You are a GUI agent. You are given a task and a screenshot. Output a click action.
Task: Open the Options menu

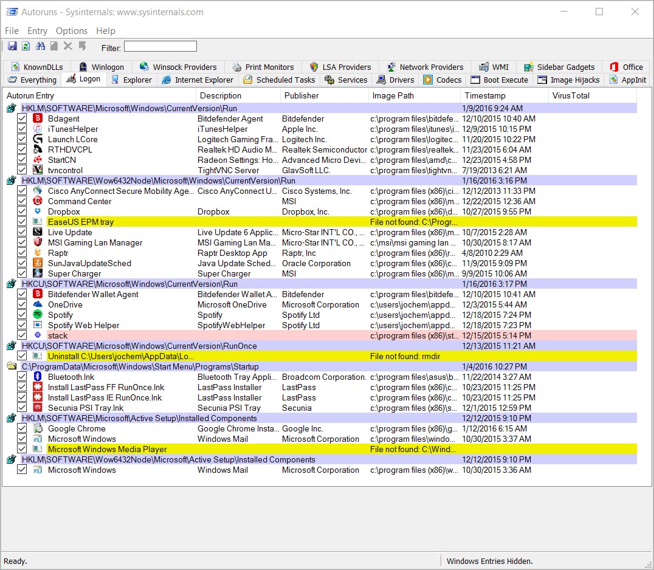(x=72, y=31)
